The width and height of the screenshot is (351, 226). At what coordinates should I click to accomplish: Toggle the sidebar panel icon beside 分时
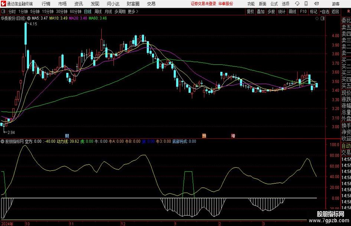coord(3,12)
